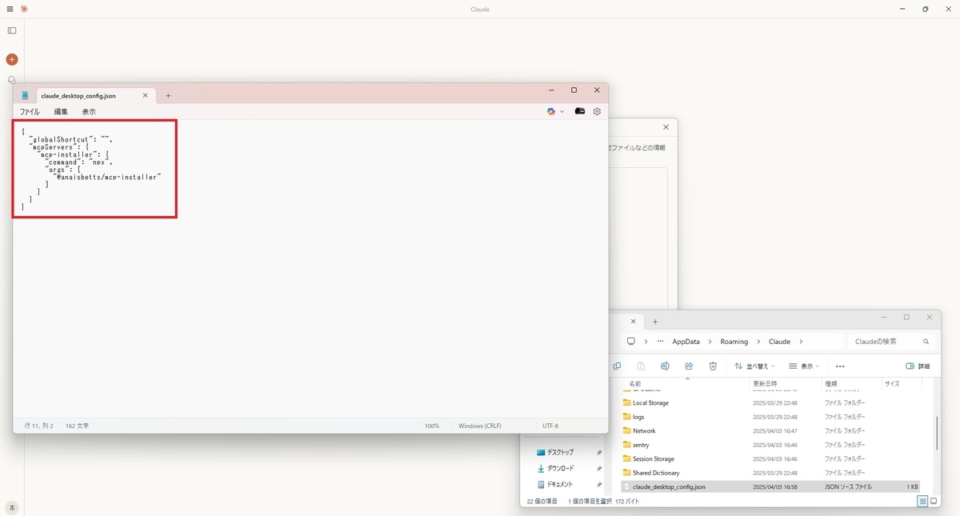Click the chat bubble icon in Claude sidebar
The image size is (960, 516).
tap(11, 80)
